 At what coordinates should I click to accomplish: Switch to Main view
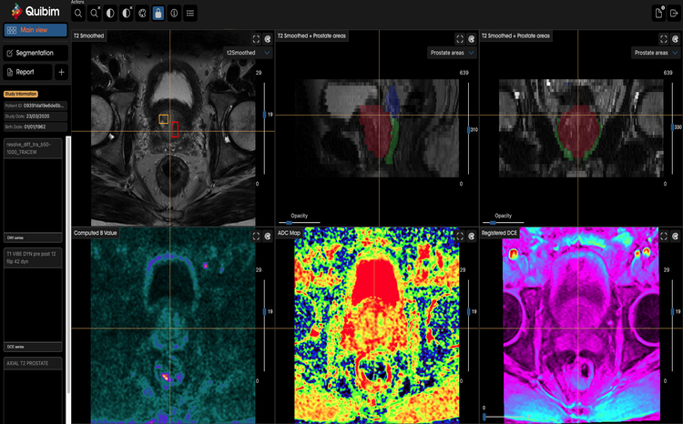(x=36, y=30)
